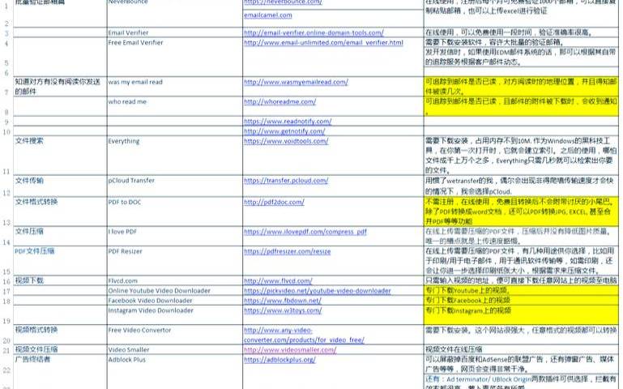
Task: Open the ilovepdf.com compress_pdf link
Action: pyautogui.click(x=305, y=231)
